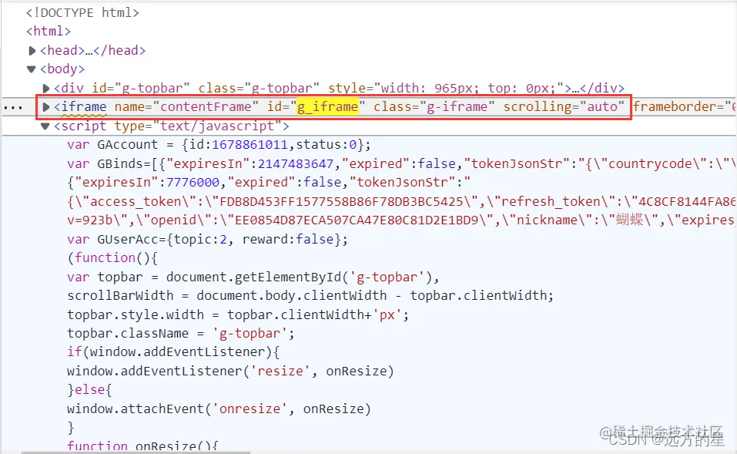This screenshot has width=737, height=454.
Task: Click the class="g-iframe" attribute
Action: pos(434,107)
